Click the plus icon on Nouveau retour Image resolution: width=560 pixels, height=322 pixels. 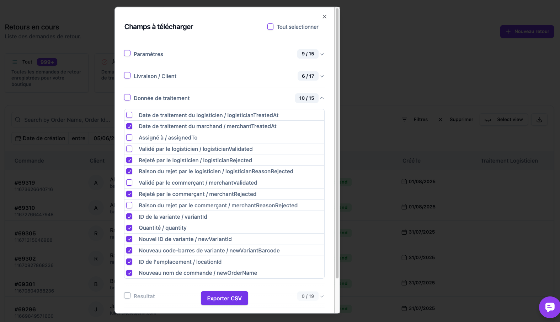point(508,32)
